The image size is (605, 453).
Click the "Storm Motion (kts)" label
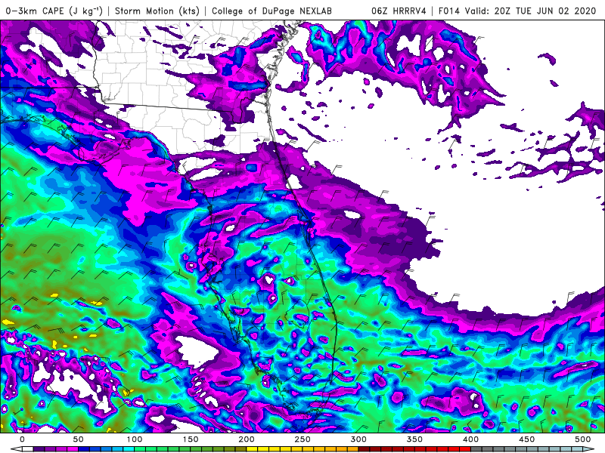click(157, 11)
